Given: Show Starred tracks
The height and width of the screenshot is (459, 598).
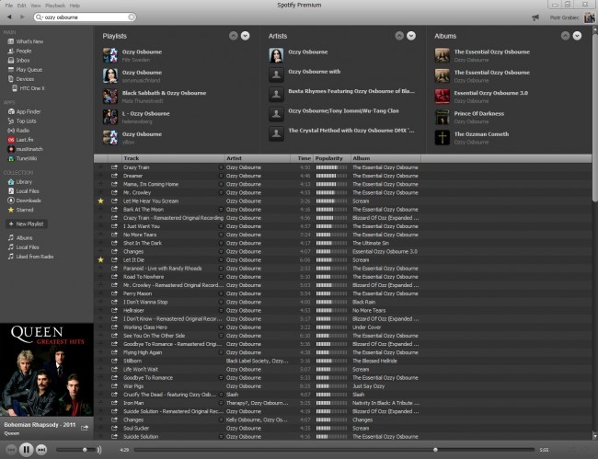Looking at the screenshot, I should [20, 210].
